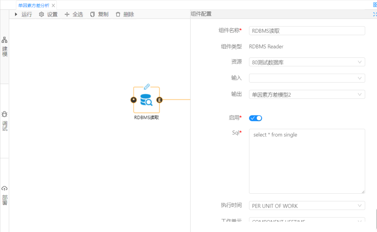This screenshot has height=232, width=377.
Task: Expand the component config panel fullscreen
Action: pos(375,14)
